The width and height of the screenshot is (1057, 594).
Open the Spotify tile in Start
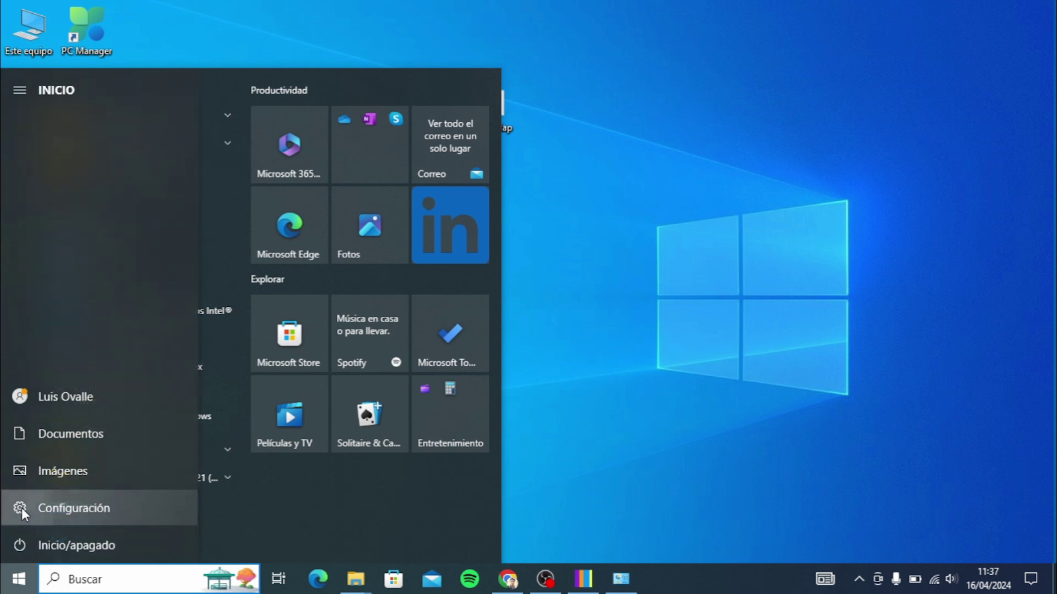pyautogui.click(x=370, y=333)
